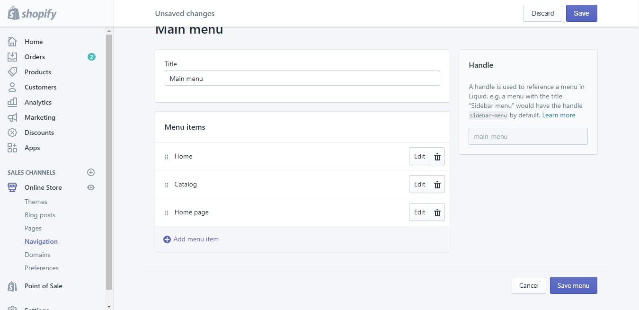Delete the Catalog menu item

click(437, 184)
